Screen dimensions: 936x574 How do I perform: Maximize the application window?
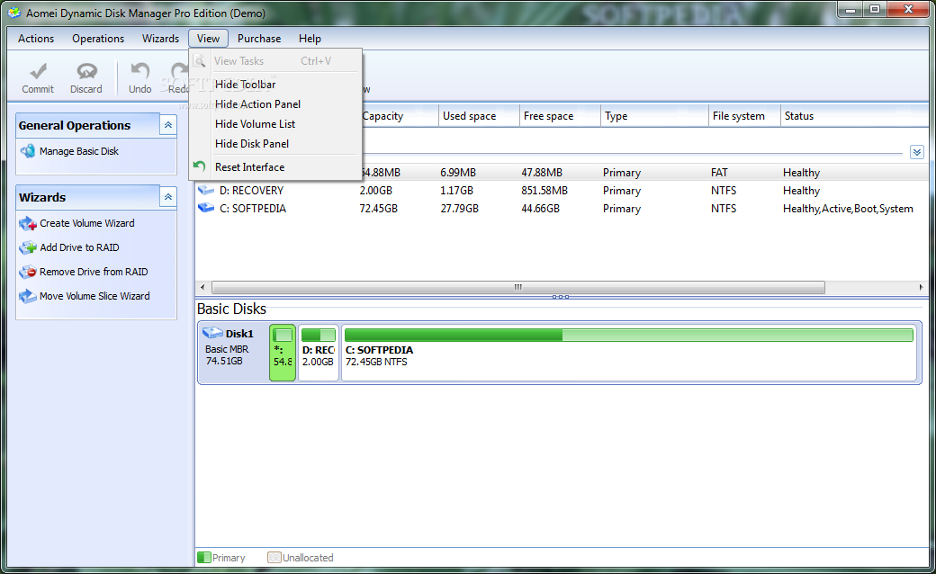pyautogui.click(x=875, y=9)
